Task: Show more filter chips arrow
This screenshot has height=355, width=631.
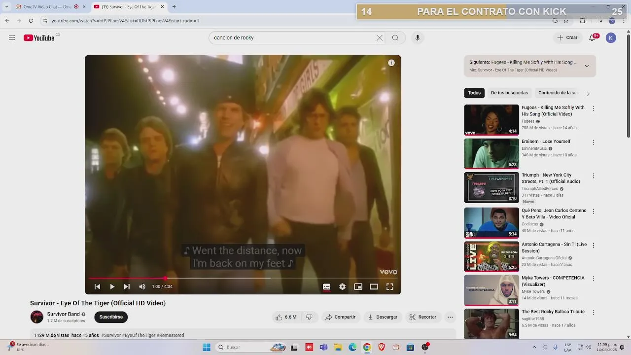Action: click(588, 93)
